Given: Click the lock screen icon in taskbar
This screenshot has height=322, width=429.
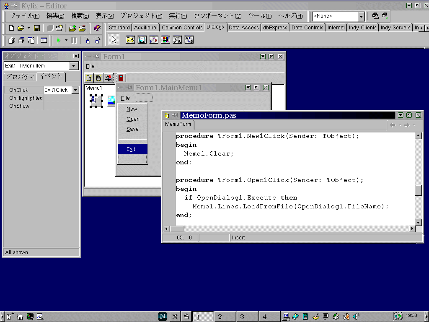Looking at the screenshot, I should pyautogui.click(x=186, y=317).
